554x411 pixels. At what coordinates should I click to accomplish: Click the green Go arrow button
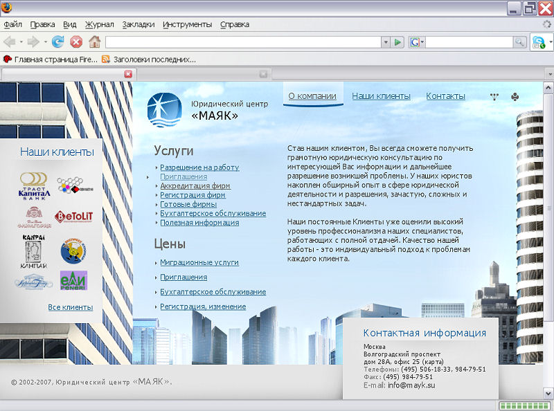397,42
